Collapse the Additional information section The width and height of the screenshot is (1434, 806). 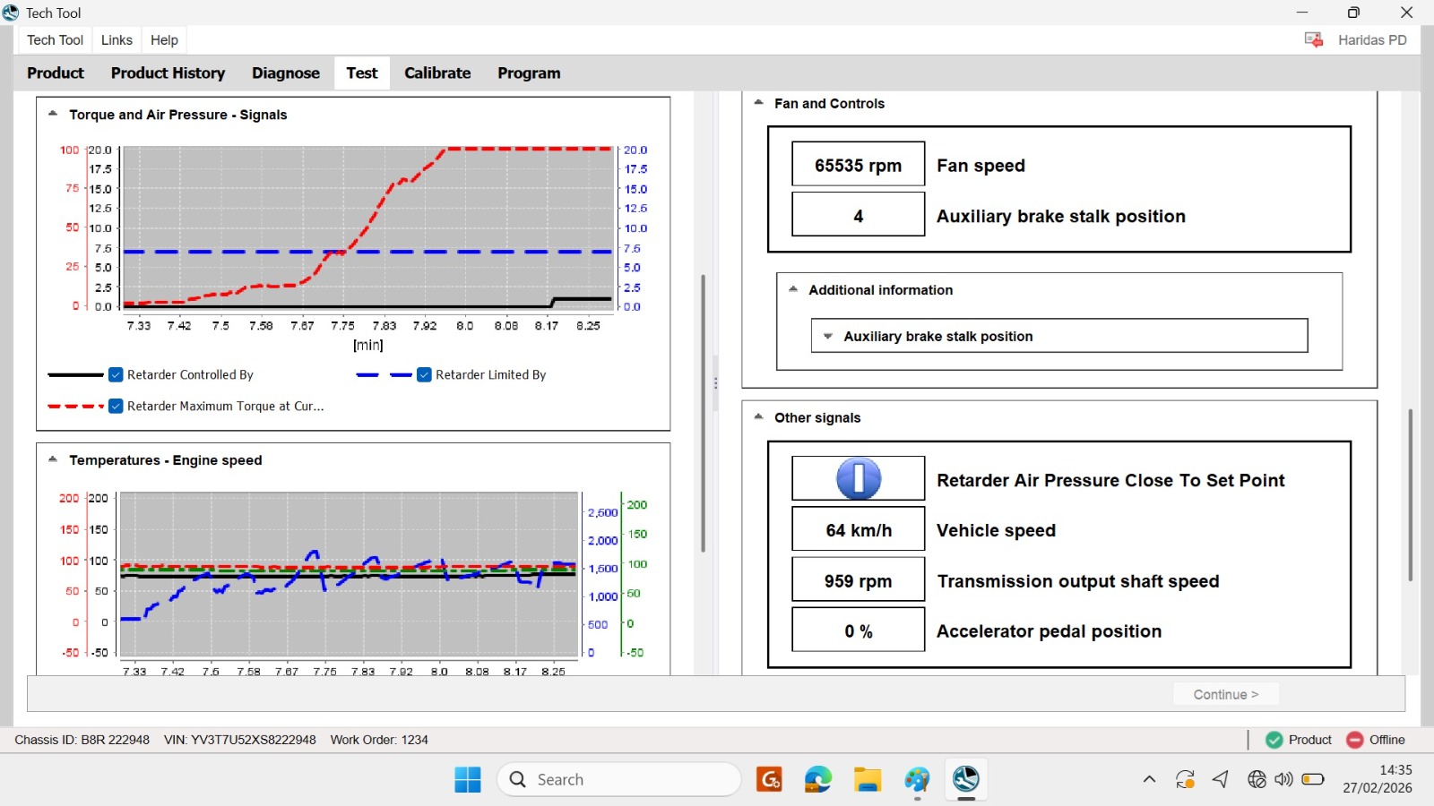[x=793, y=289]
